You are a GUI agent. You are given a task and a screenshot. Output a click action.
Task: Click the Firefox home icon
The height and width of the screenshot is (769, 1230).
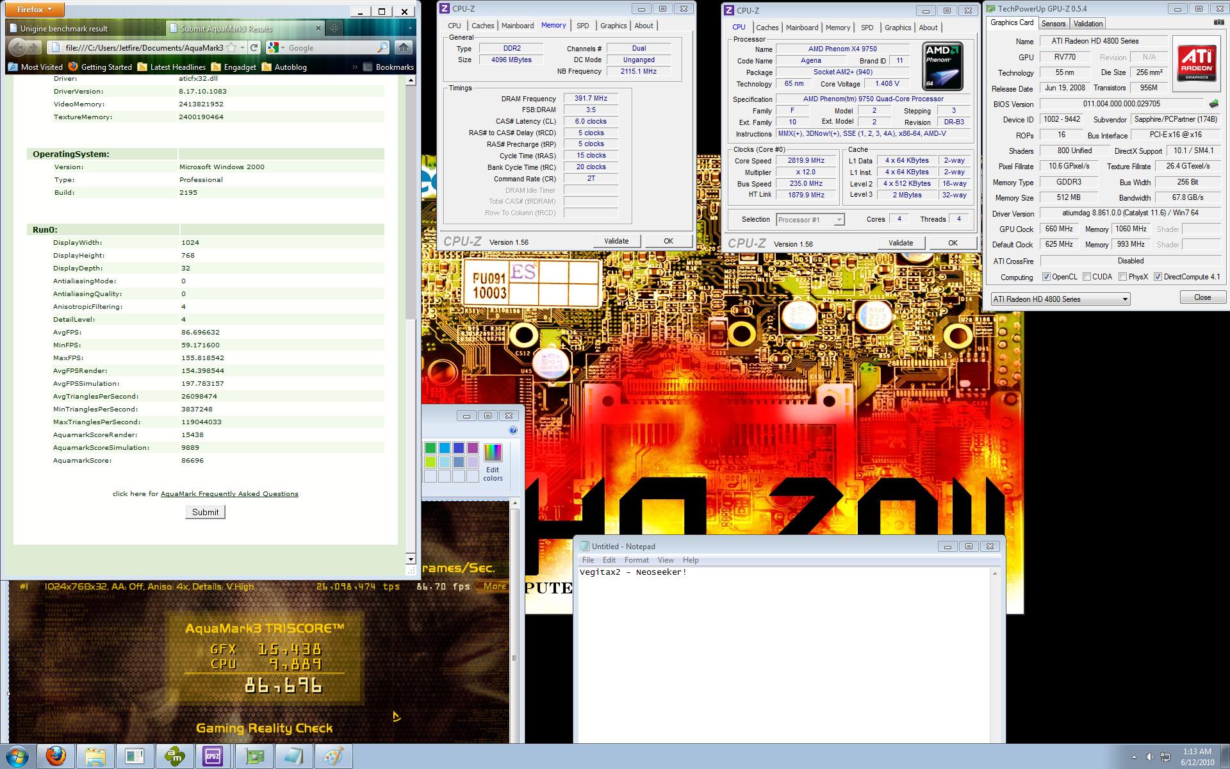(404, 47)
